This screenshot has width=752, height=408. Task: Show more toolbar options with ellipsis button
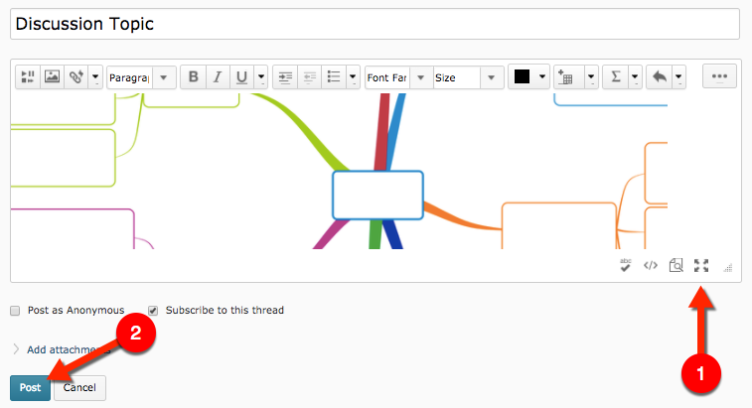point(719,76)
